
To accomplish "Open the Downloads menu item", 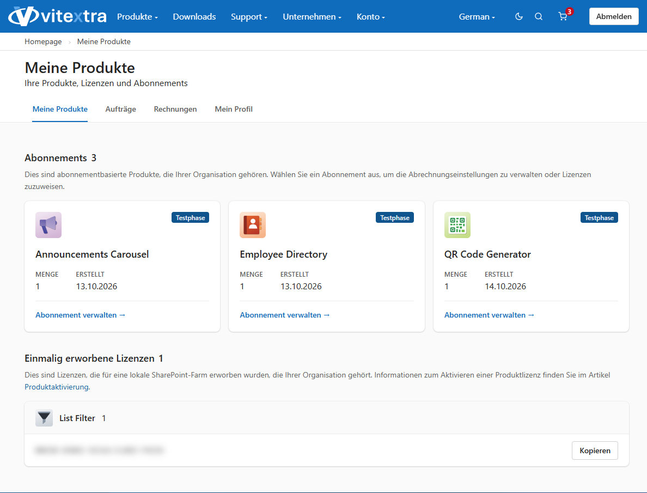I will 194,16.
